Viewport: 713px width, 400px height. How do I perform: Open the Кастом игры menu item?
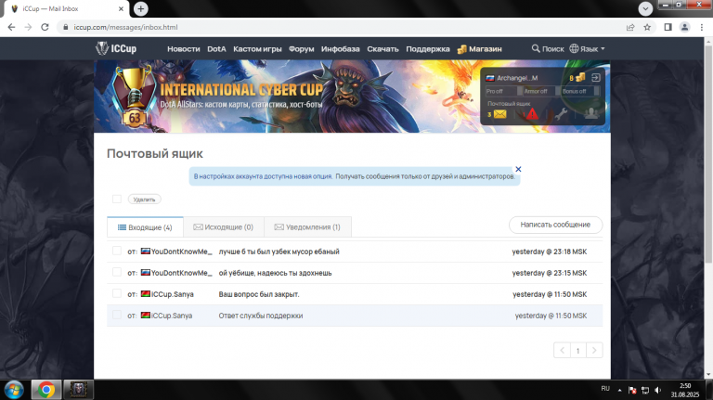[x=257, y=48]
